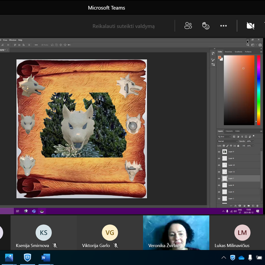Screen dimensions: 265x265
Task: Click the options bar three-dots more button
Action: coord(36,45)
